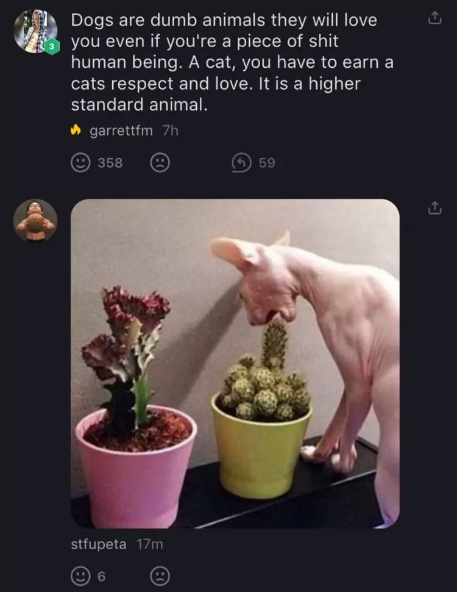Smile at garrettfm's comment
Image resolution: width=457 pixels, height=592 pixels.
[80, 163]
